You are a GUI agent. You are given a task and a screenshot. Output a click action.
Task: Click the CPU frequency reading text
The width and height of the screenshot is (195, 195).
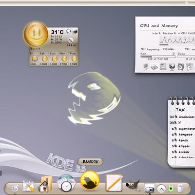point(157,49)
